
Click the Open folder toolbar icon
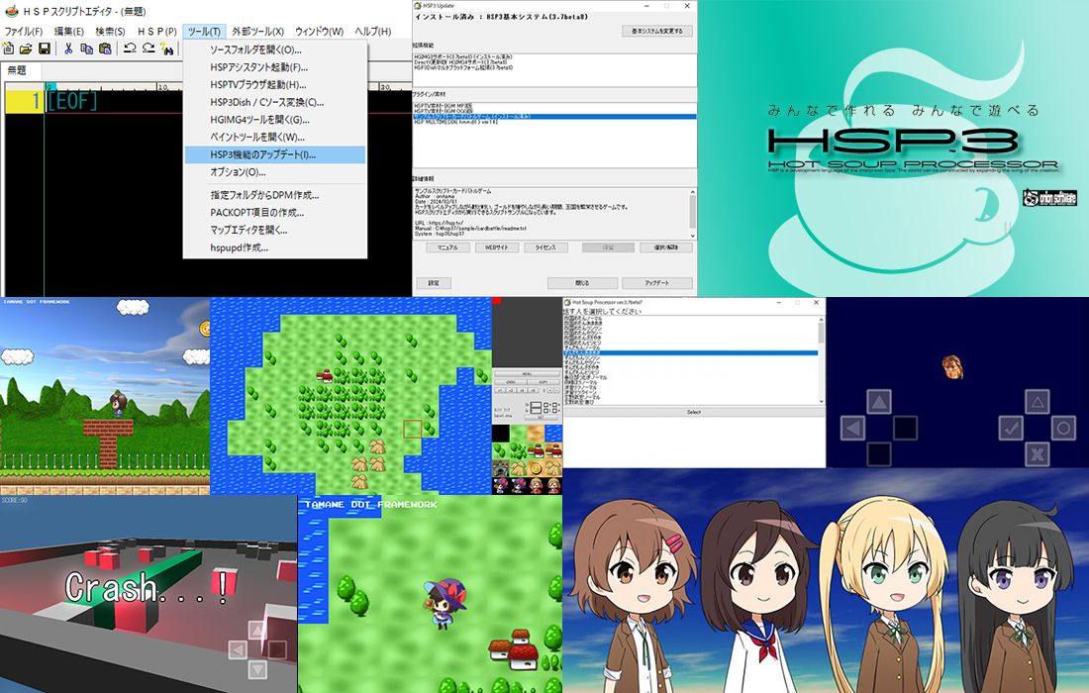26,48
